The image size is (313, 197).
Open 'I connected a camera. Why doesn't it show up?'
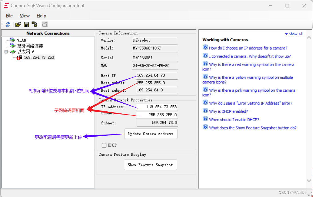pyautogui.click(x=250, y=56)
